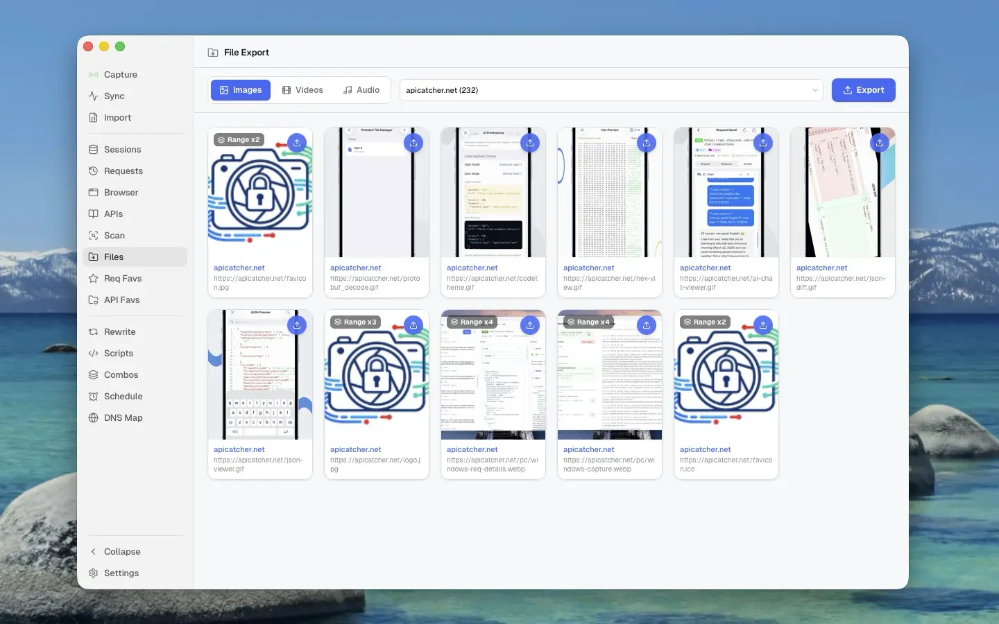Screen dimensions: 999x624
Task: Switch to the Audio tab
Action: (x=361, y=90)
